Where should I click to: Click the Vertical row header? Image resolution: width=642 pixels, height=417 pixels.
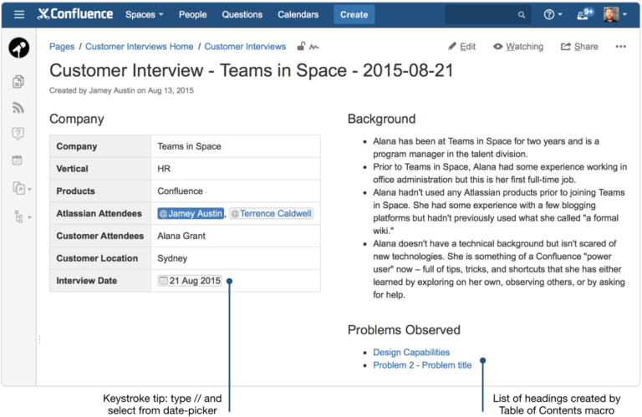tap(100, 169)
